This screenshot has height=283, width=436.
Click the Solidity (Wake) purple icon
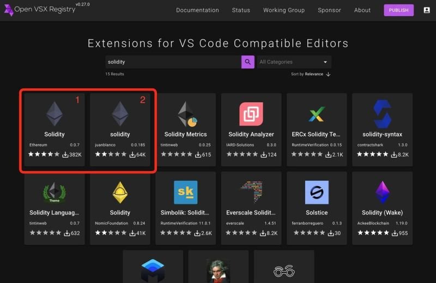(383, 192)
